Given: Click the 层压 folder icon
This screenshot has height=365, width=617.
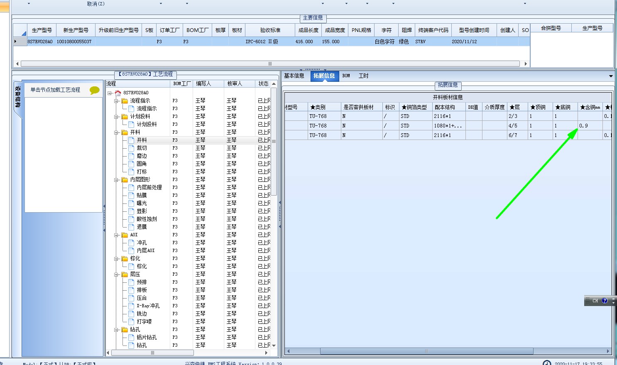Looking at the screenshot, I should coord(125,274).
